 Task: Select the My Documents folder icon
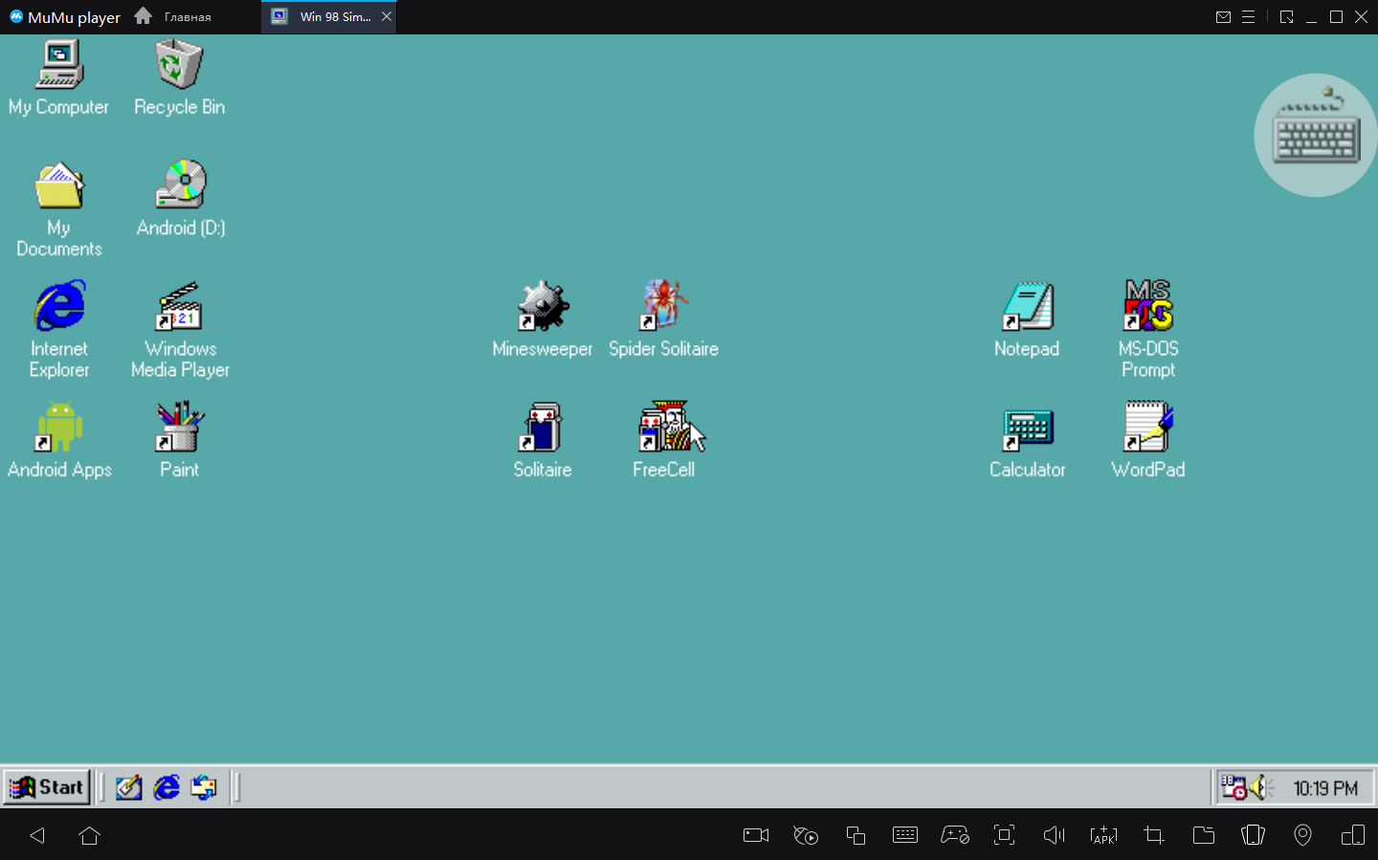(59, 185)
